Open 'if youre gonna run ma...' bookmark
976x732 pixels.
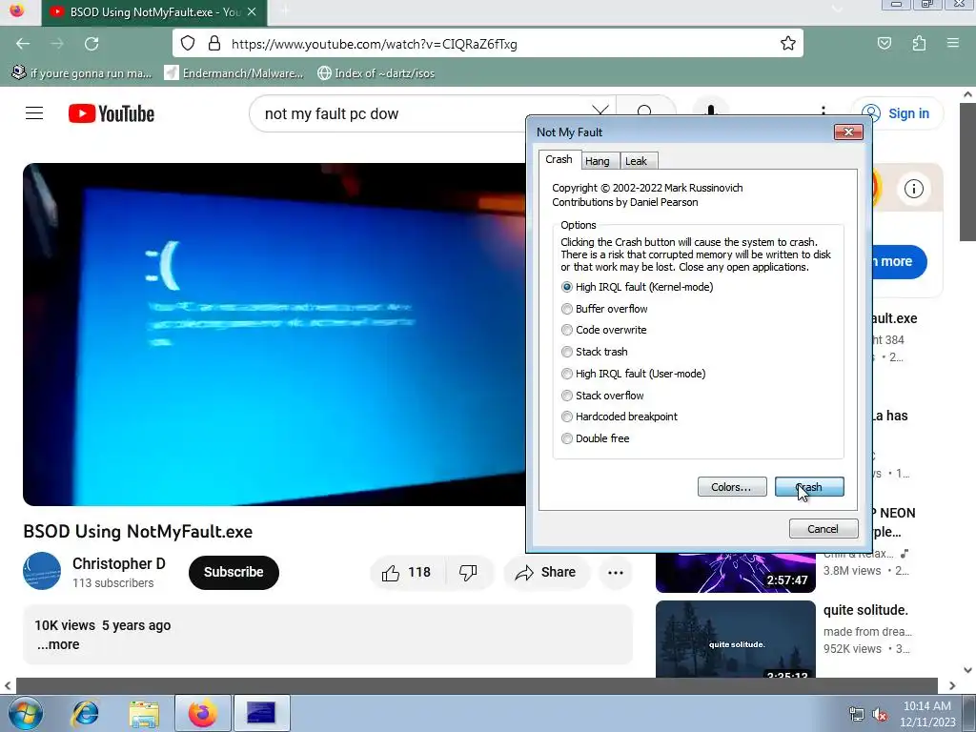tap(82, 72)
